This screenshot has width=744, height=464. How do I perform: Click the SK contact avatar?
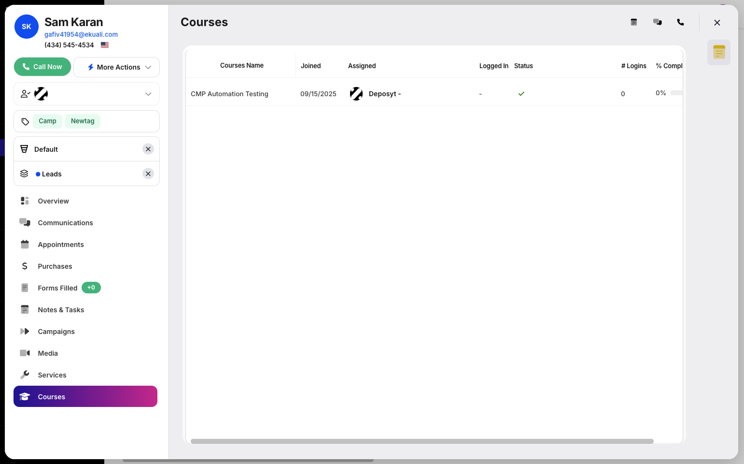click(x=27, y=27)
